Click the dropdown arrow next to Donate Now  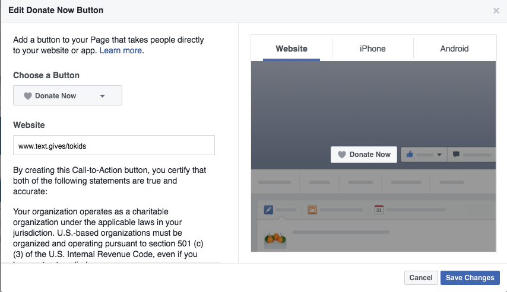[x=102, y=96]
